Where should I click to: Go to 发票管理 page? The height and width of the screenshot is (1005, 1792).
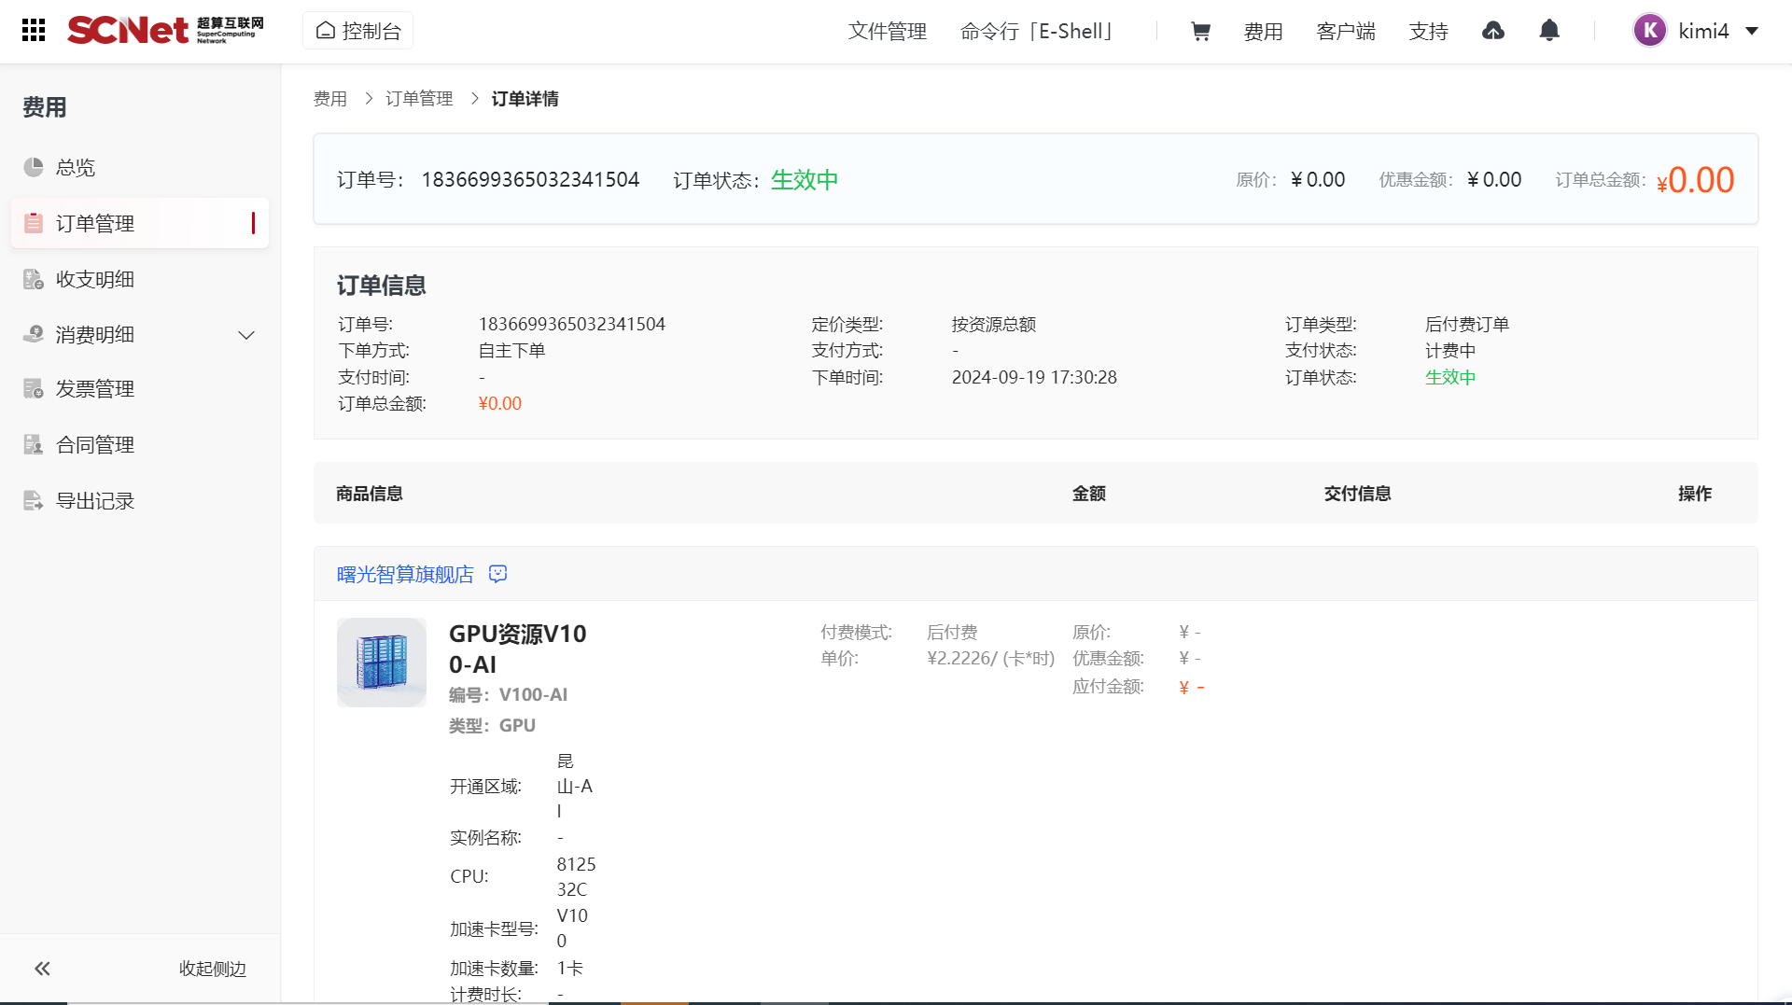[x=94, y=389]
